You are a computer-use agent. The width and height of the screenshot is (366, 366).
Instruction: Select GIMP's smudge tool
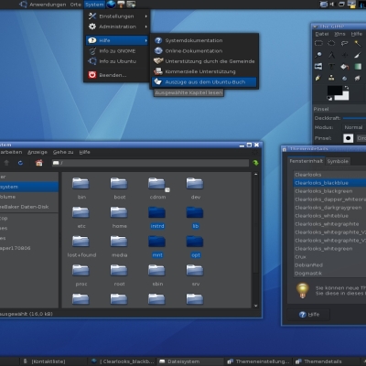tap(358, 78)
